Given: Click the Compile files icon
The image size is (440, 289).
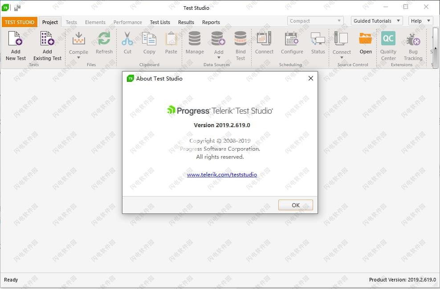Looking at the screenshot, I should (x=78, y=38).
